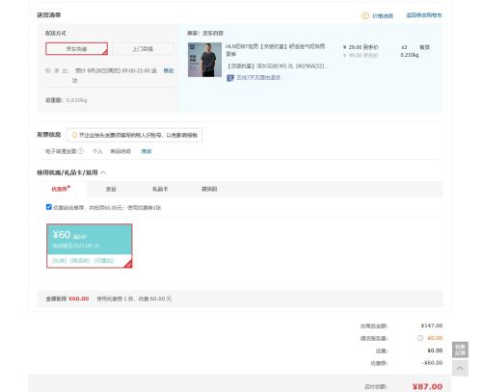Click 修改 next to delivery time
This screenshot has height=392, width=482.
coord(169,70)
